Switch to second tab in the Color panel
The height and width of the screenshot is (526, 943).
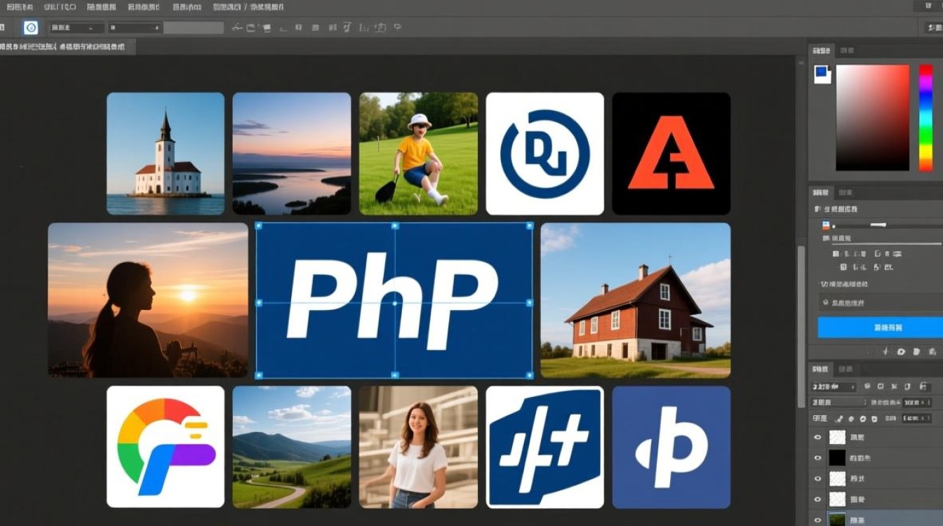click(x=848, y=50)
